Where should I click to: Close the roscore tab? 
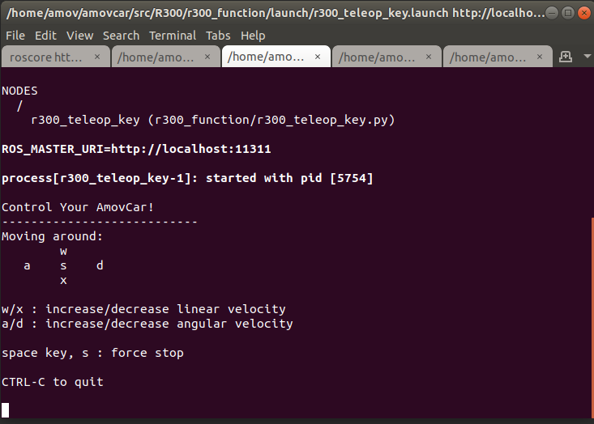[x=97, y=57]
